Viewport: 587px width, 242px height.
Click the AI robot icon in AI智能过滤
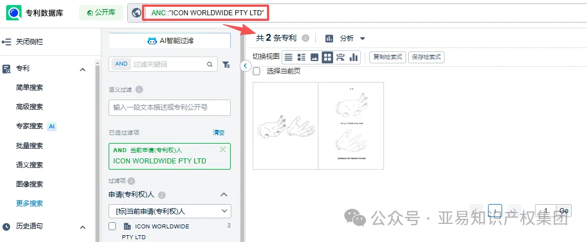point(152,41)
